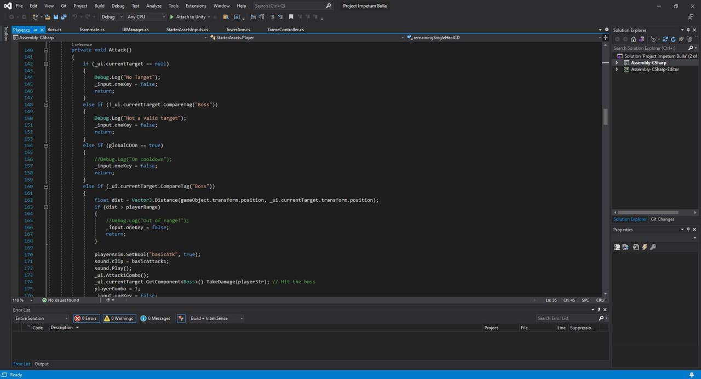This screenshot has height=379, width=701.
Task: Click the Categorized icon in Properties panel
Action: pyautogui.click(x=617, y=247)
